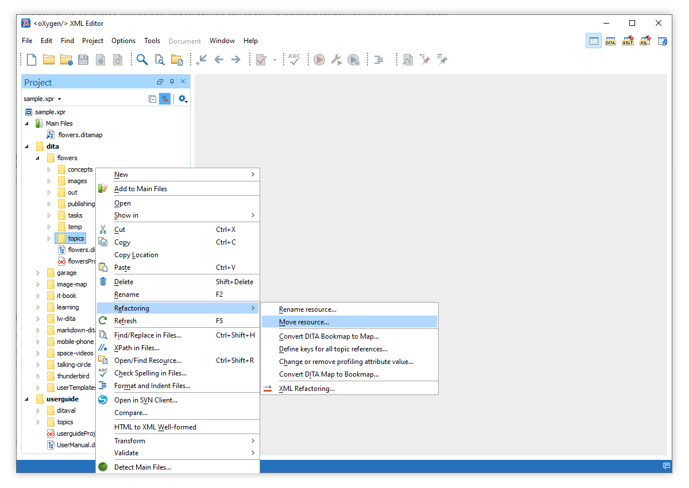
Task: Select Detect Main Files... entry
Action: click(x=178, y=467)
